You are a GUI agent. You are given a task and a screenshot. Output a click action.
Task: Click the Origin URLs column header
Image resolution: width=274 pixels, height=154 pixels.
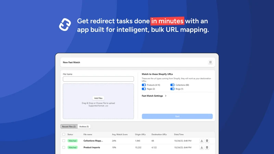click(x=140, y=134)
